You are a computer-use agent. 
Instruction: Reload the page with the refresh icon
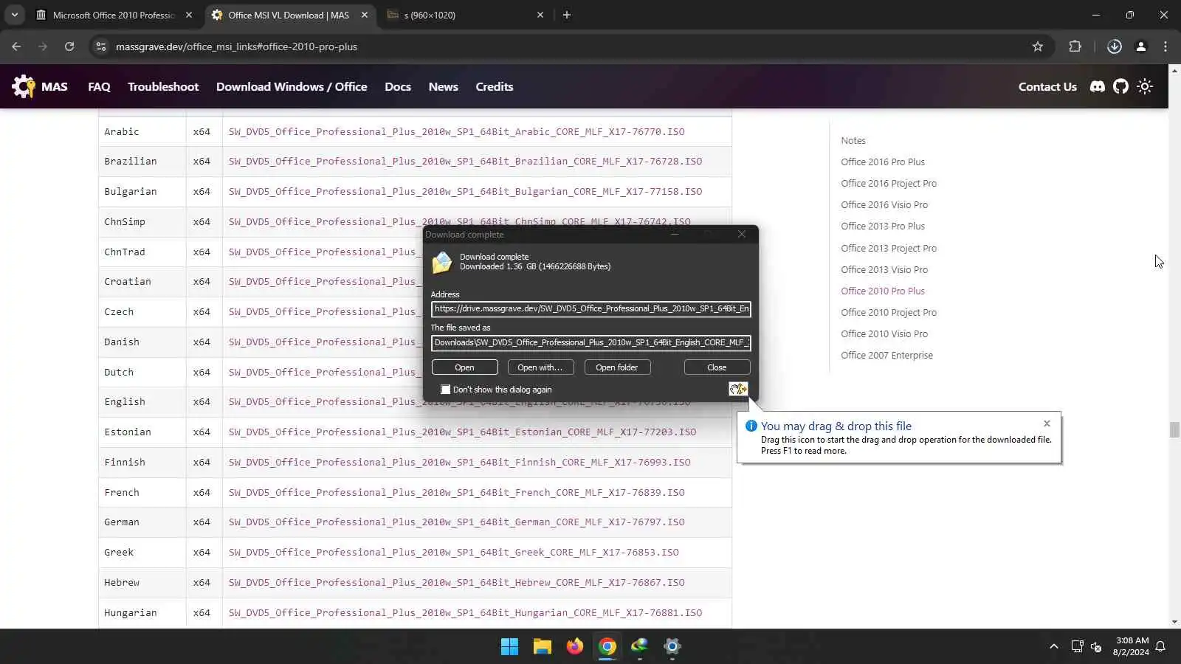tap(69, 46)
